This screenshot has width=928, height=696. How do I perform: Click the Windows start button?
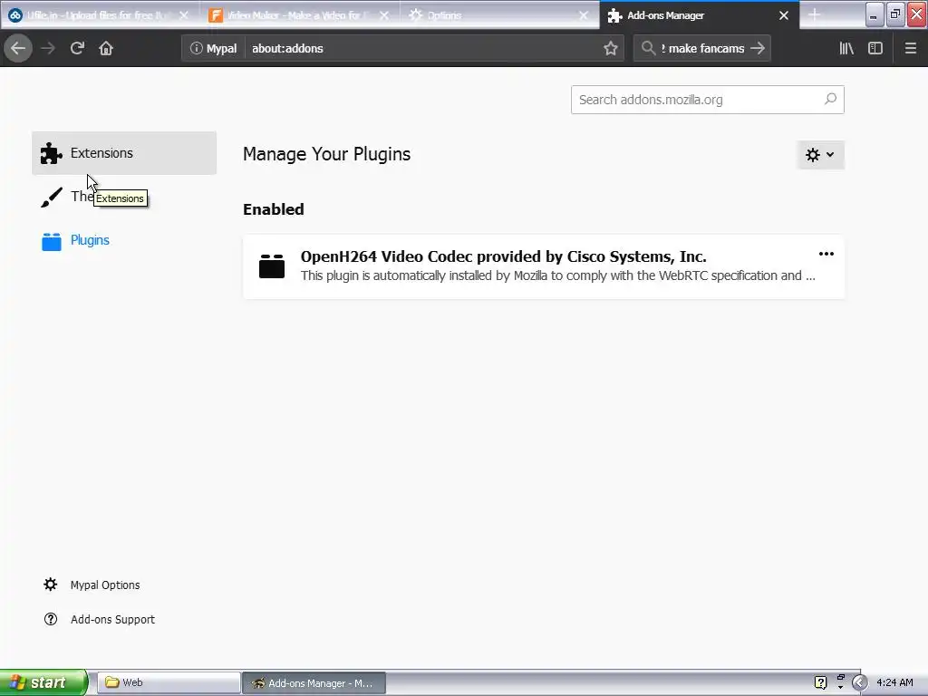point(43,682)
